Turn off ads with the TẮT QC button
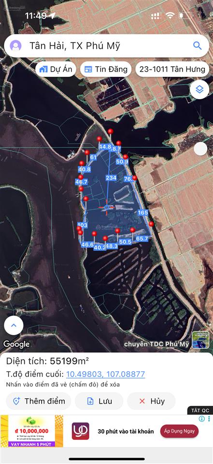 tap(200, 410)
